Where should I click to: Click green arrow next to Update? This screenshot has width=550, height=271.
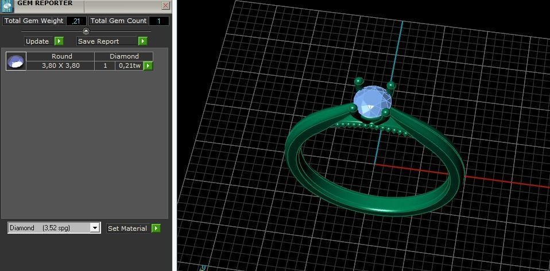(x=59, y=41)
